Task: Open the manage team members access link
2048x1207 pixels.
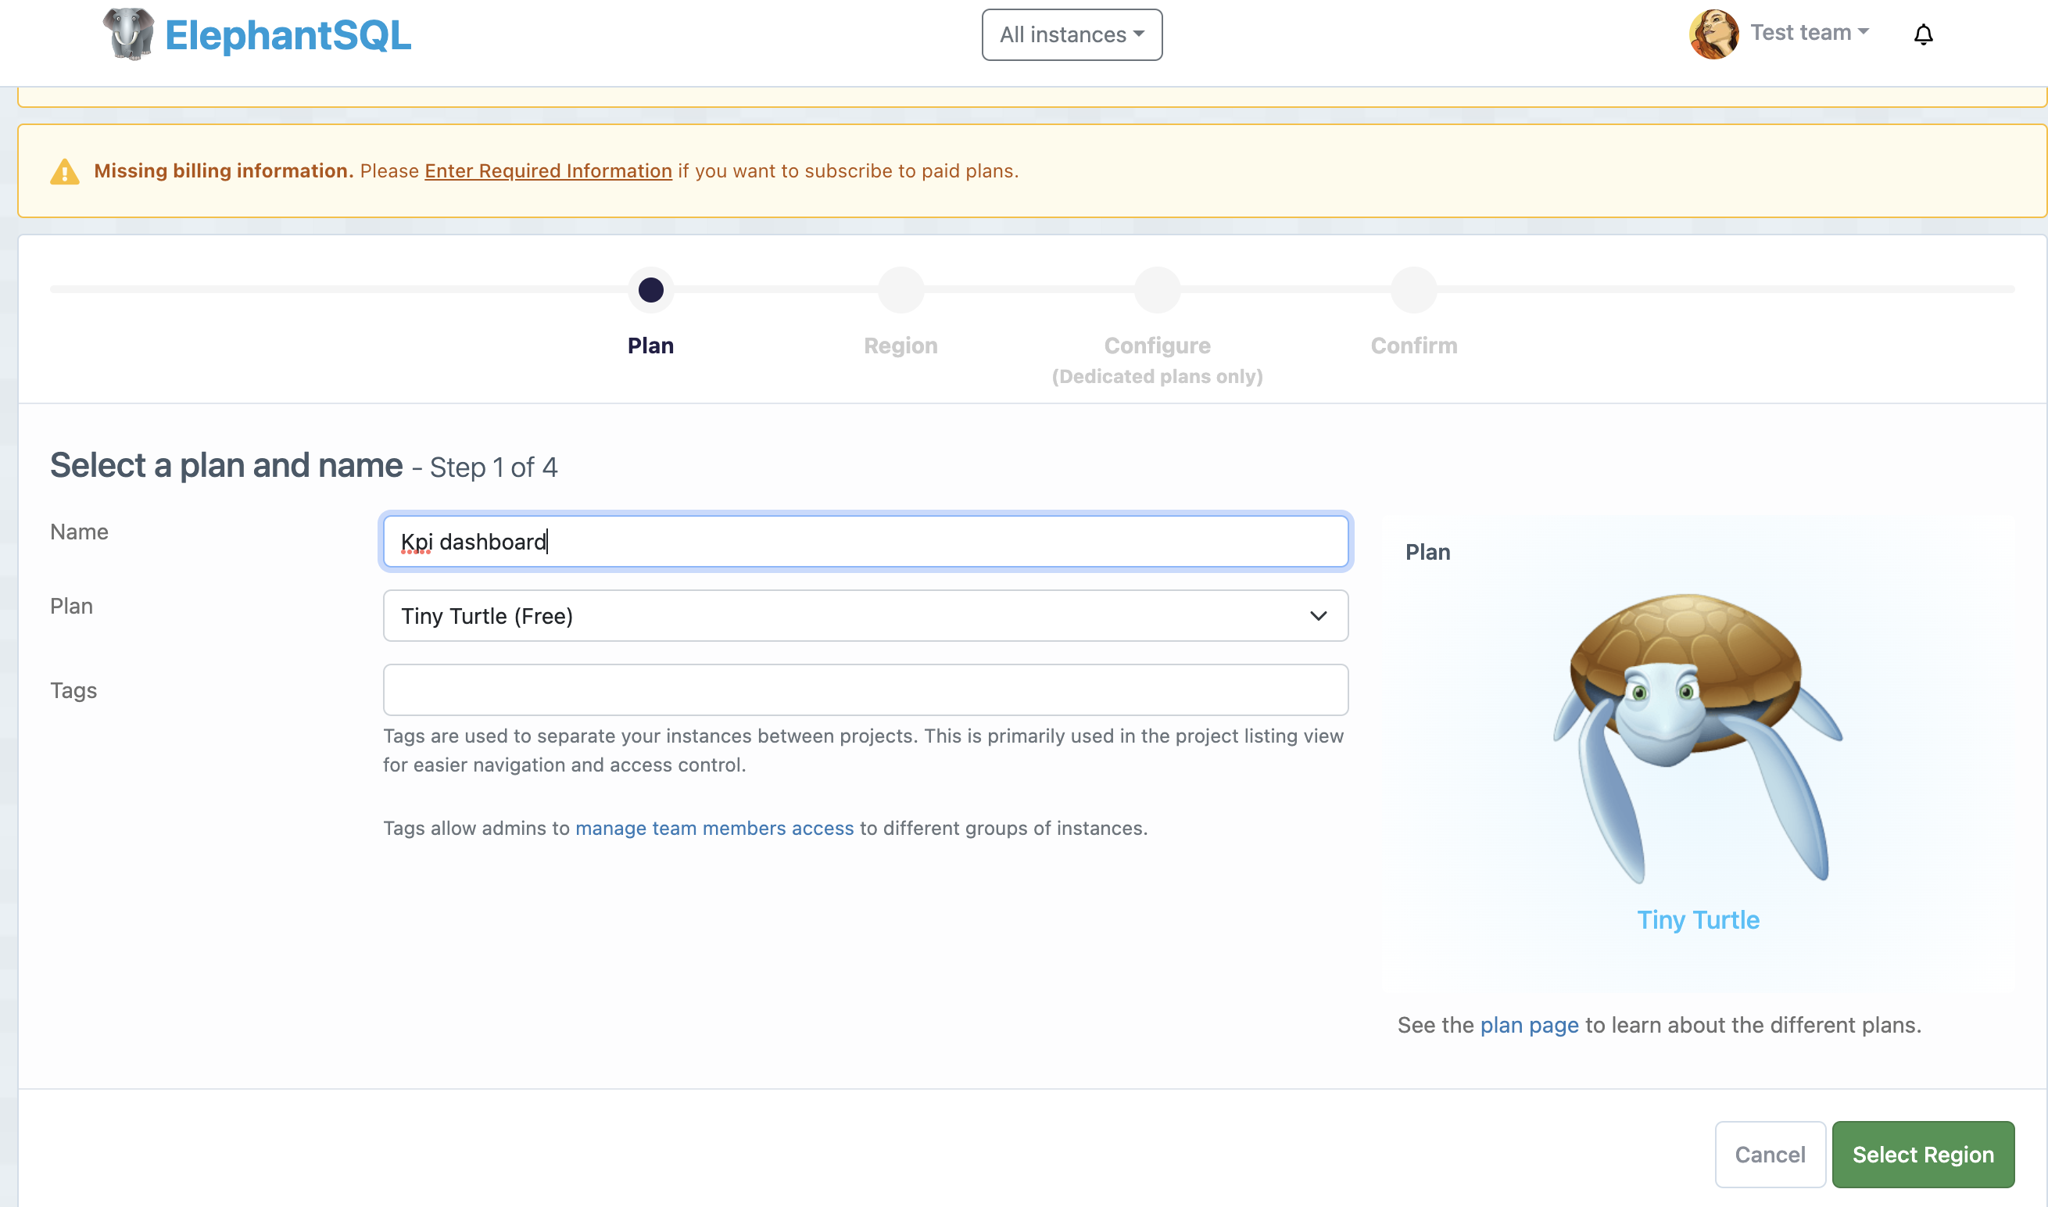Action: (714, 828)
